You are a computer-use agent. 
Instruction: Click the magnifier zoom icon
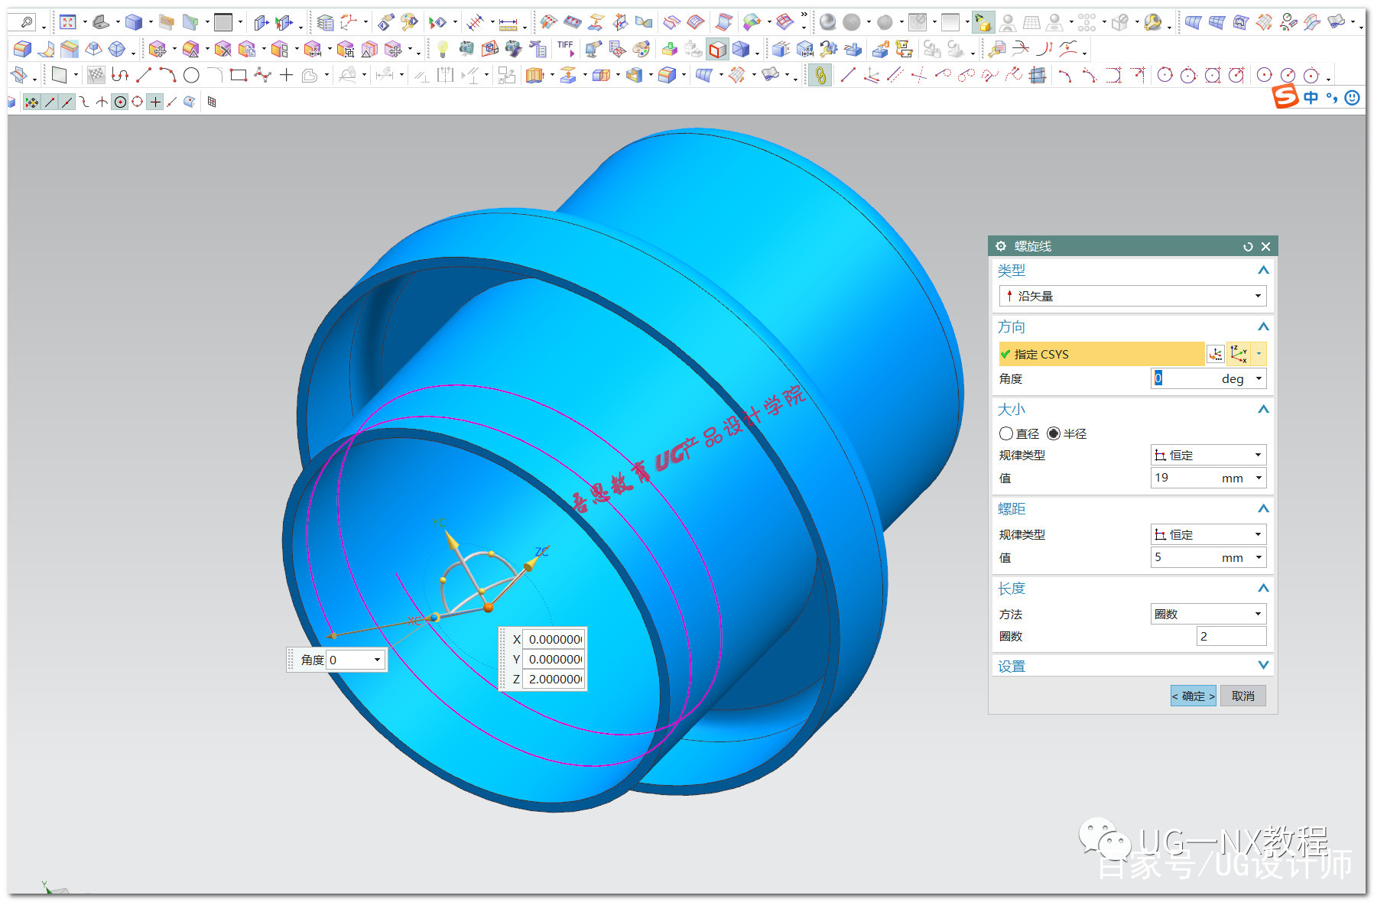[25, 22]
